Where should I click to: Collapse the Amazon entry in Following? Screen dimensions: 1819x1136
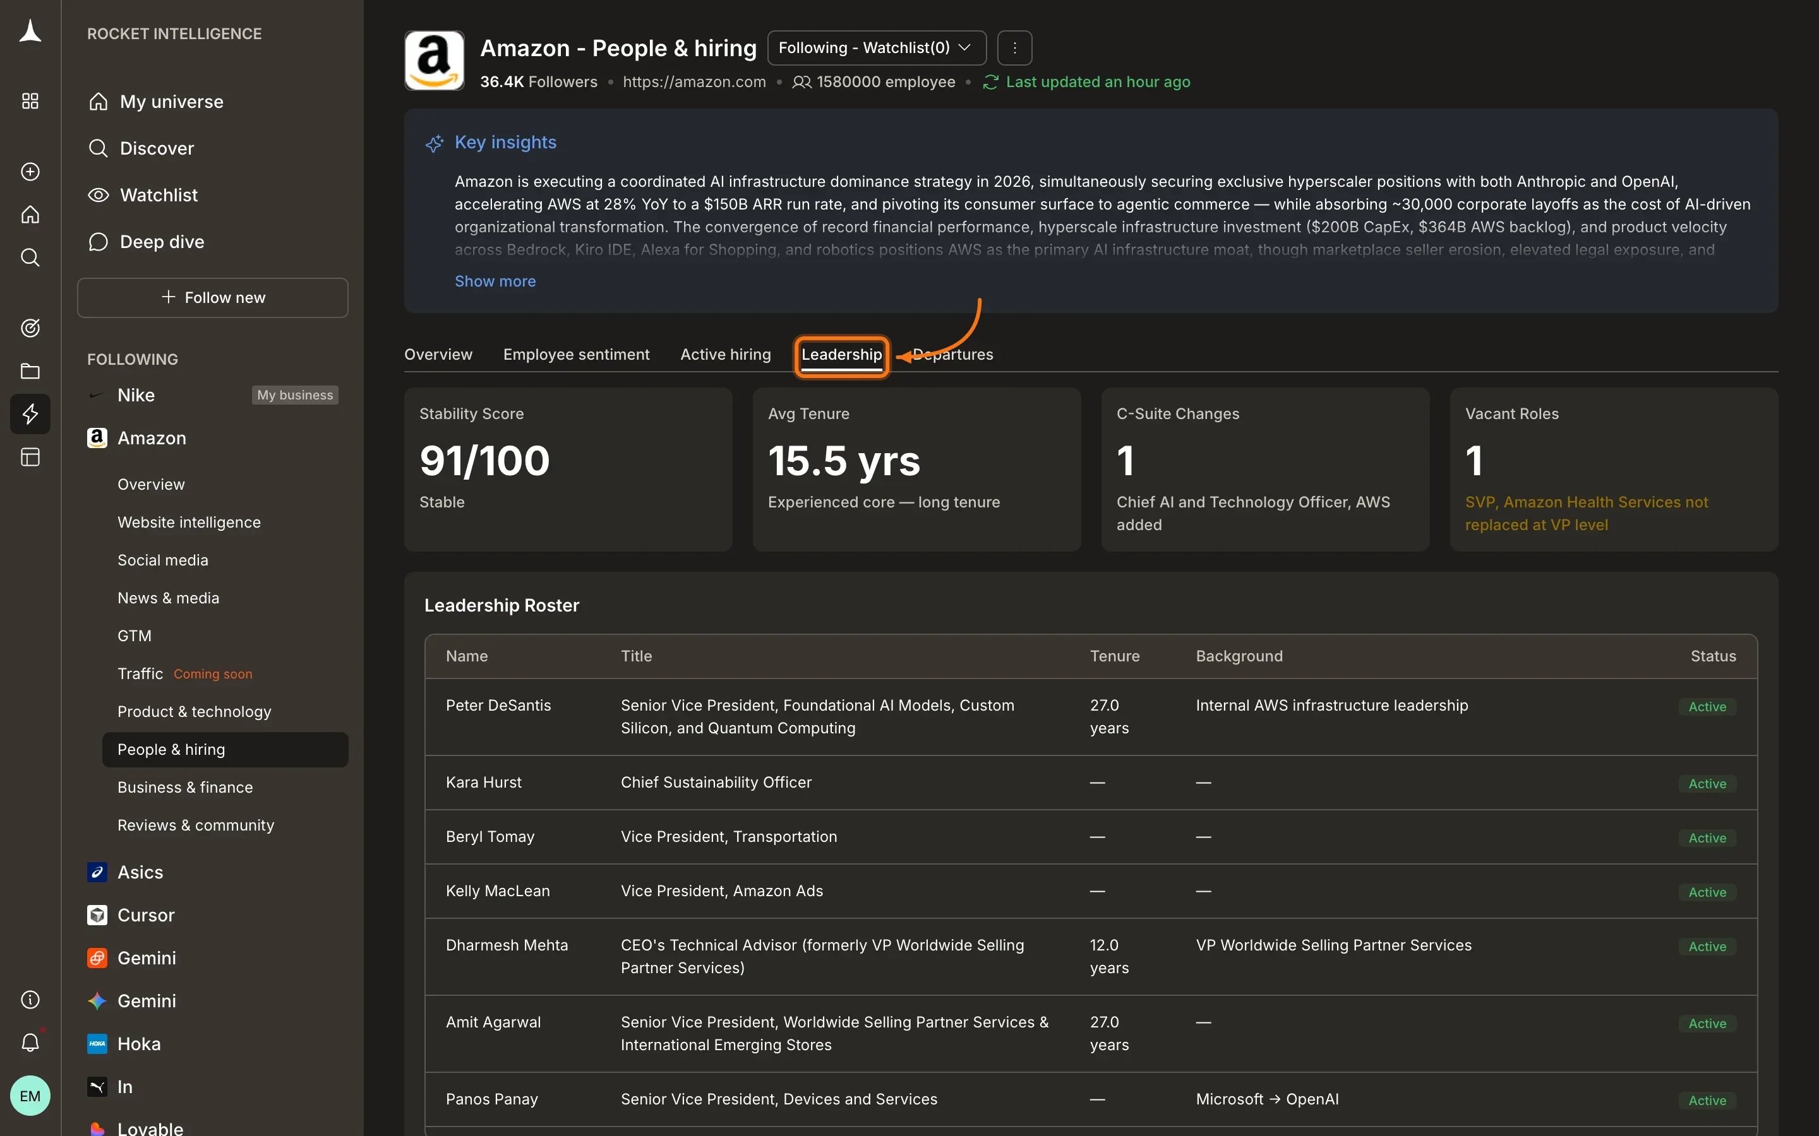pyautogui.click(x=151, y=438)
